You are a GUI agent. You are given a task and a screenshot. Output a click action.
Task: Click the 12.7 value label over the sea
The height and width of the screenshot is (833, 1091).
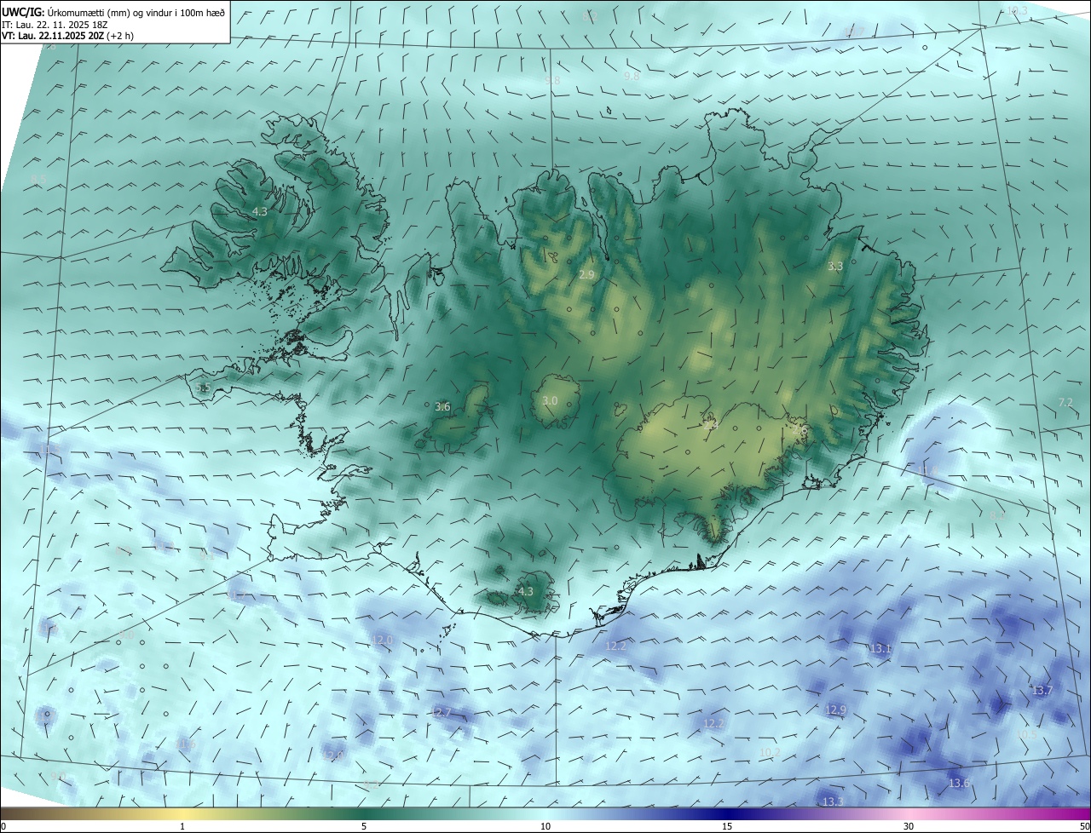[441, 712]
